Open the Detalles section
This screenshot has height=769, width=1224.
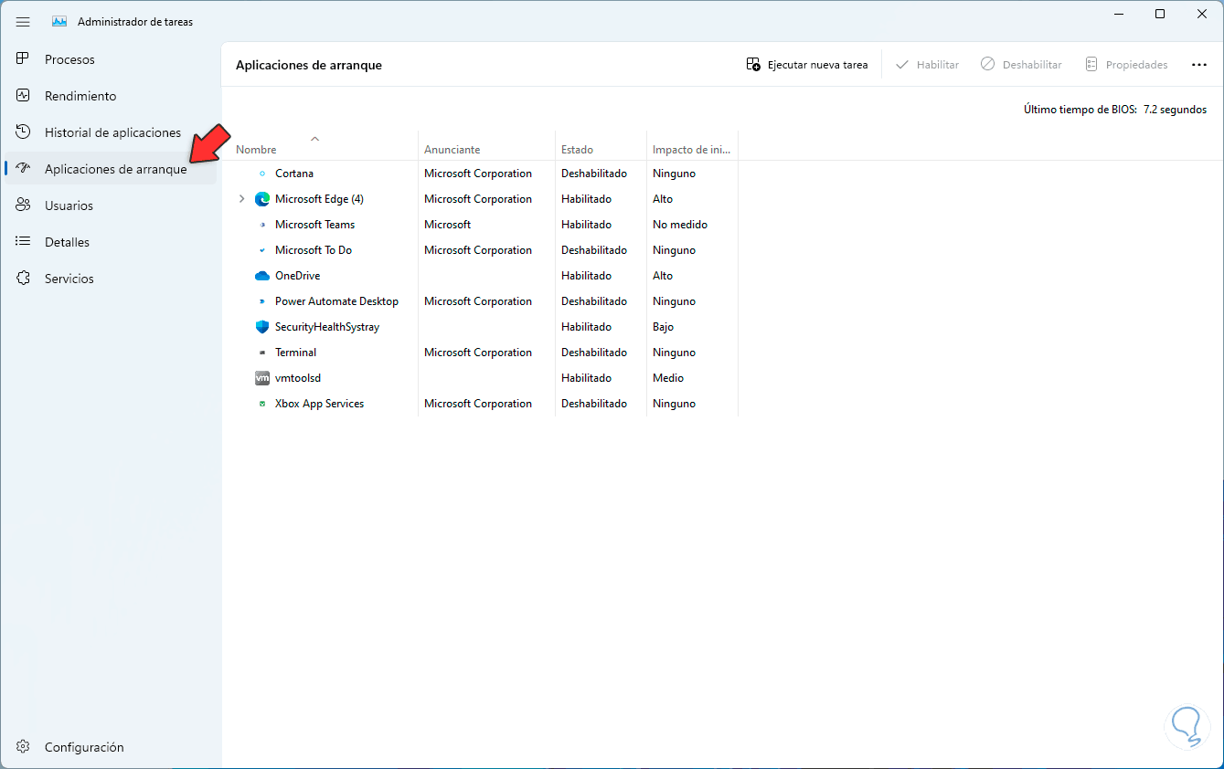111,242
